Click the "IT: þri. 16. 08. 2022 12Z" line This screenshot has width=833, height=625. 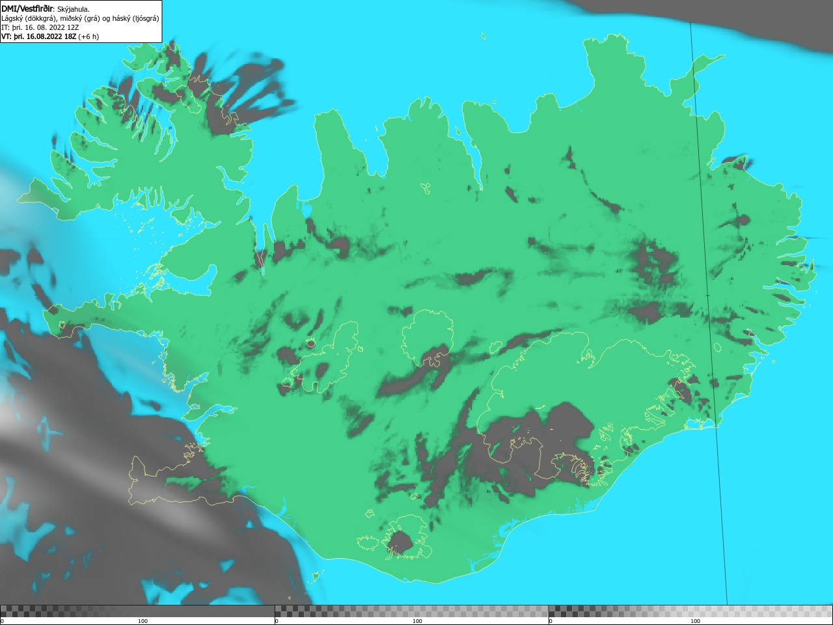(40, 27)
